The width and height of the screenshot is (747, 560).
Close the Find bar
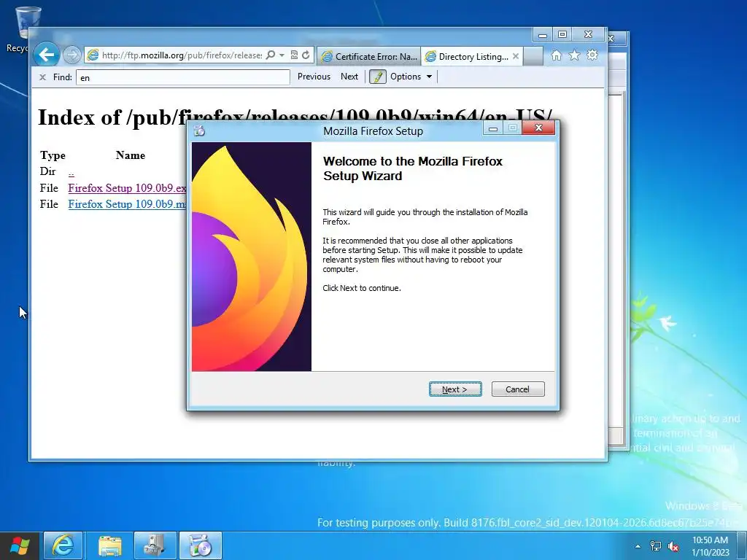(x=42, y=77)
